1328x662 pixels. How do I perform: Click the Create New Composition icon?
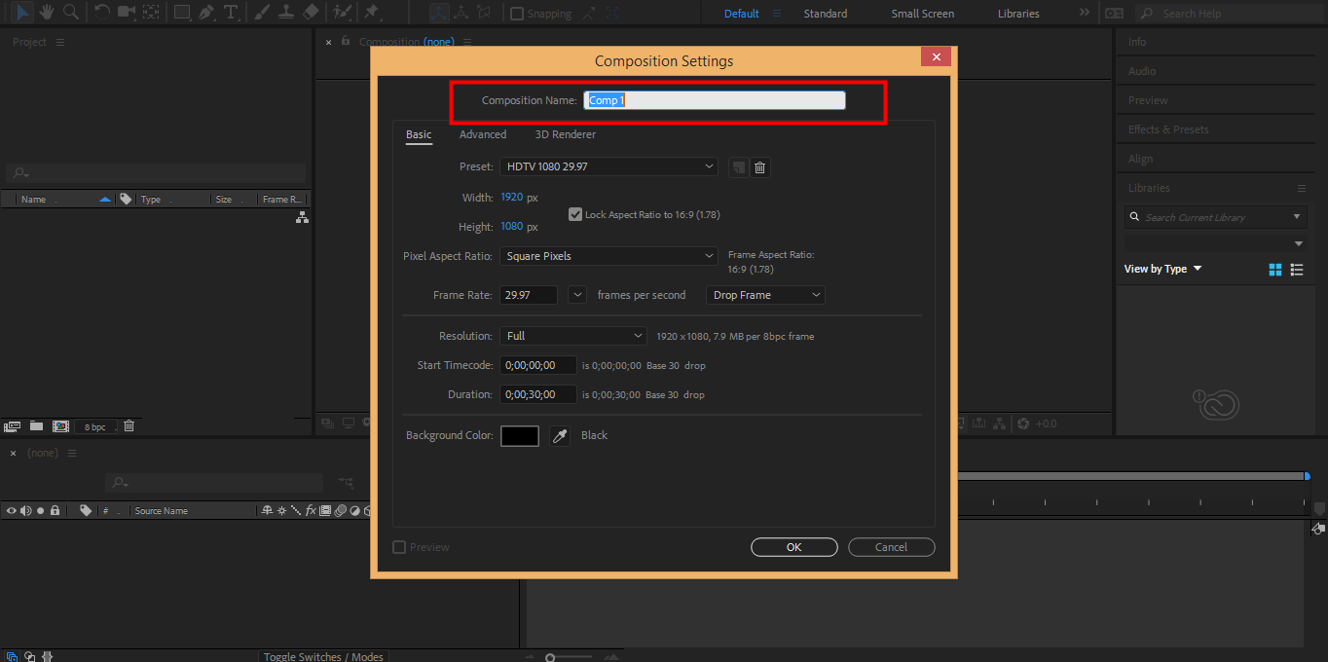tap(60, 425)
